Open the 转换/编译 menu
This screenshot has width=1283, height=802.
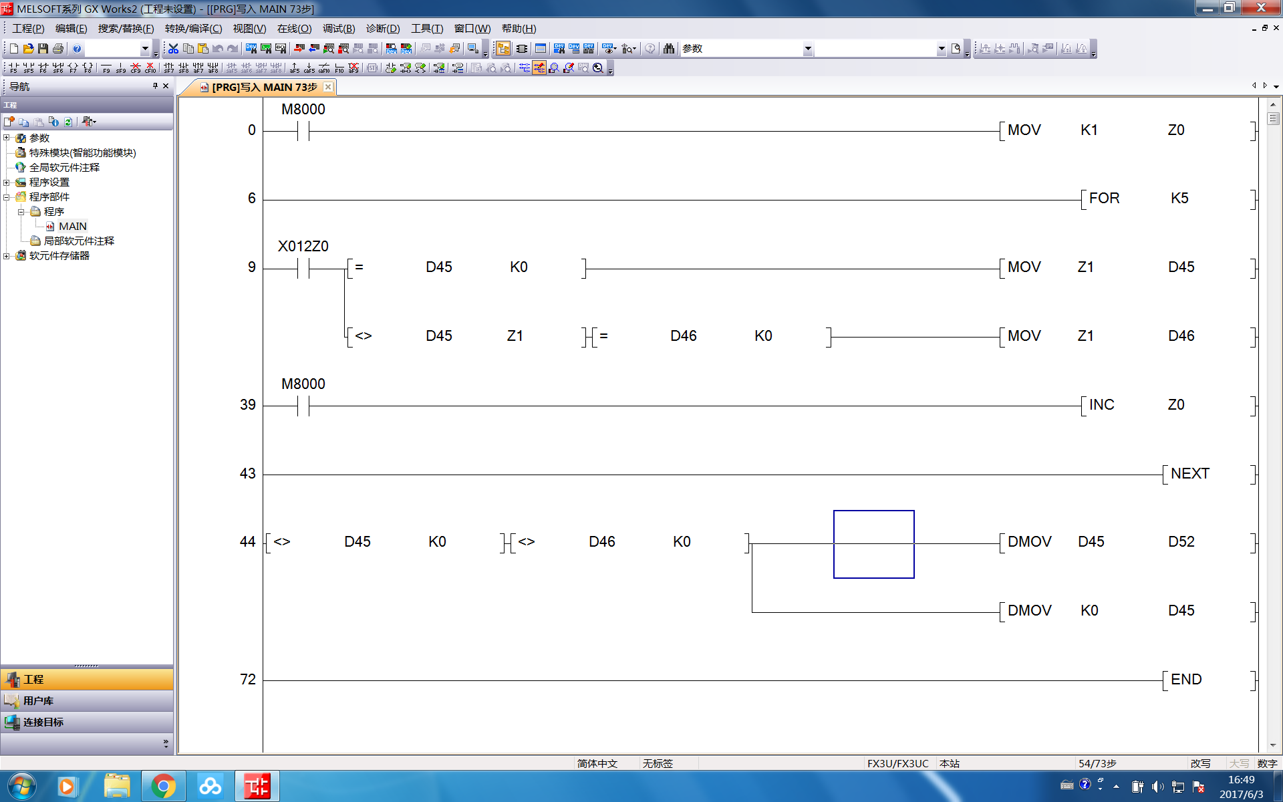point(193,29)
